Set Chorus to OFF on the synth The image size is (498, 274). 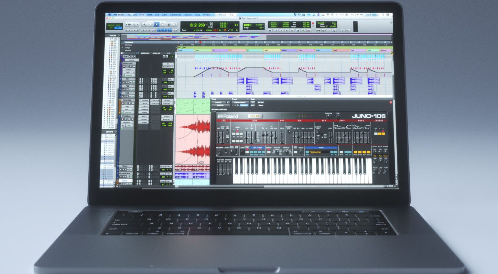click(376, 133)
